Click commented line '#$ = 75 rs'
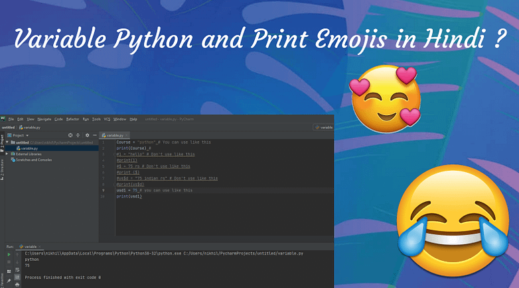The height and width of the screenshot is (288, 519). coord(153,166)
